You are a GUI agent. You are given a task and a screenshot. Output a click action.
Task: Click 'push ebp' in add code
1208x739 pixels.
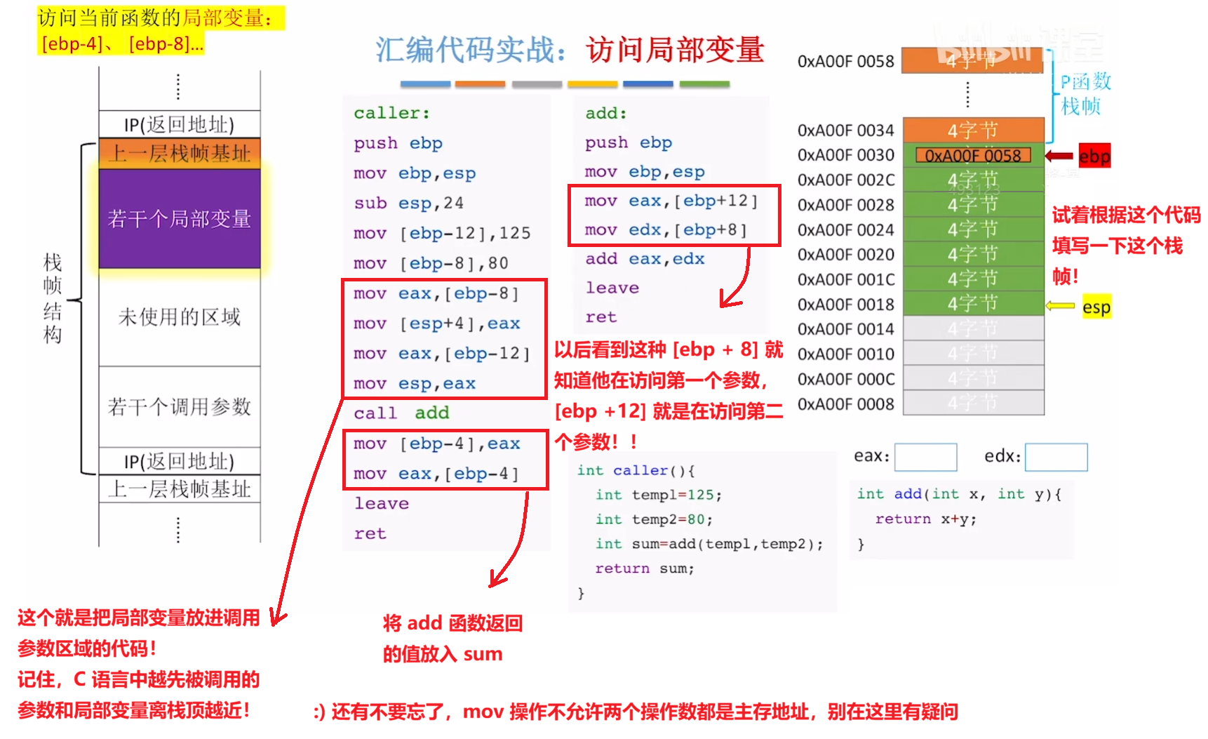click(629, 142)
